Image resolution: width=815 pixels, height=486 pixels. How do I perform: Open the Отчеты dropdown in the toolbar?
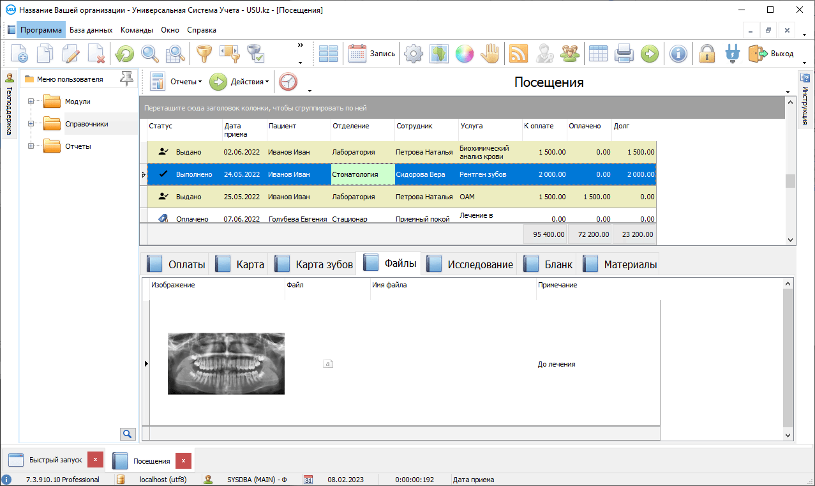[x=177, y=82]
